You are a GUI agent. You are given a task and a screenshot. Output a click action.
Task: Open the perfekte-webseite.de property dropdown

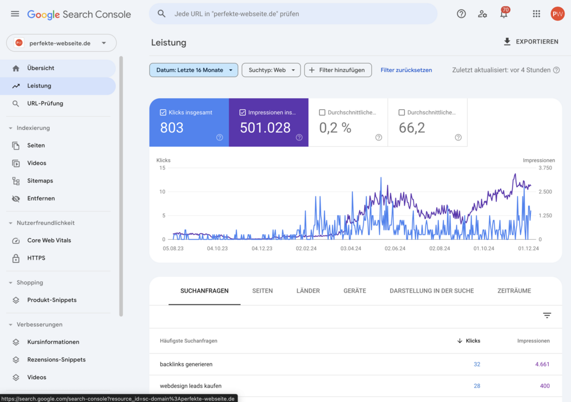pos(61,43)
